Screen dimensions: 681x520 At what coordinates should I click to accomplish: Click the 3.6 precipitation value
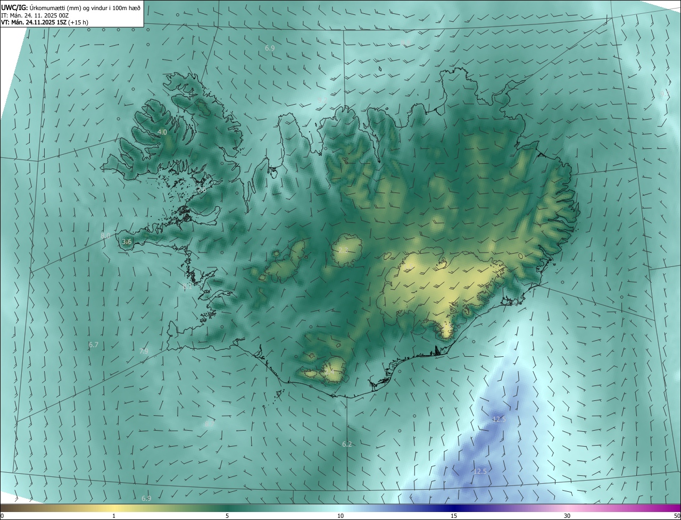point(127,241)
